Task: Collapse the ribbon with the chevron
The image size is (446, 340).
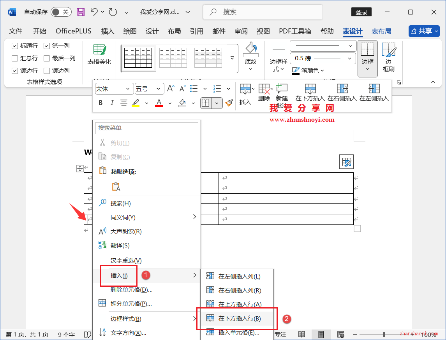Action: (433, 82)
